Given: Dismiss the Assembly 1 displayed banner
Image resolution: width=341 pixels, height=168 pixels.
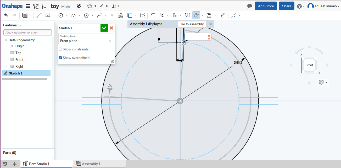Looking at the screenshot, I should click(x=210, y=24).
